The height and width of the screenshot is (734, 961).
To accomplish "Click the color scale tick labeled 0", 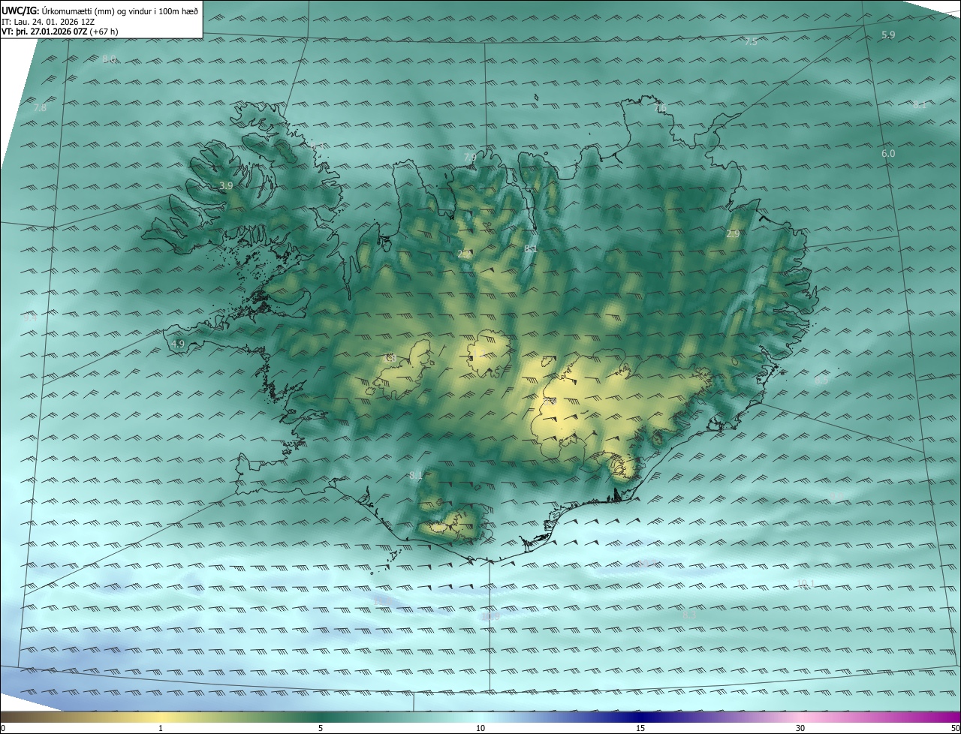I will coord(3,728).
